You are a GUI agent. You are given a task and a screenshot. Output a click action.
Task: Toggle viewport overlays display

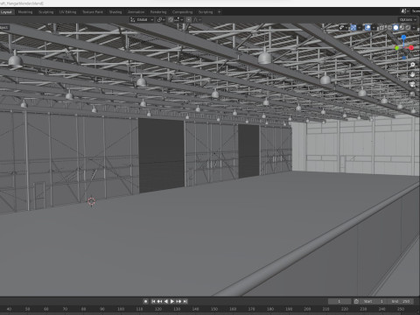367,28
